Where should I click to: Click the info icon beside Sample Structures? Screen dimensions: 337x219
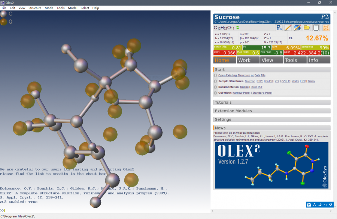[215, 81]
